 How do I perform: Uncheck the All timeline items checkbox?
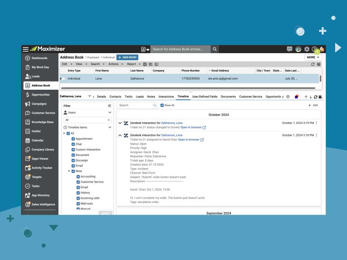coord(68,133)
